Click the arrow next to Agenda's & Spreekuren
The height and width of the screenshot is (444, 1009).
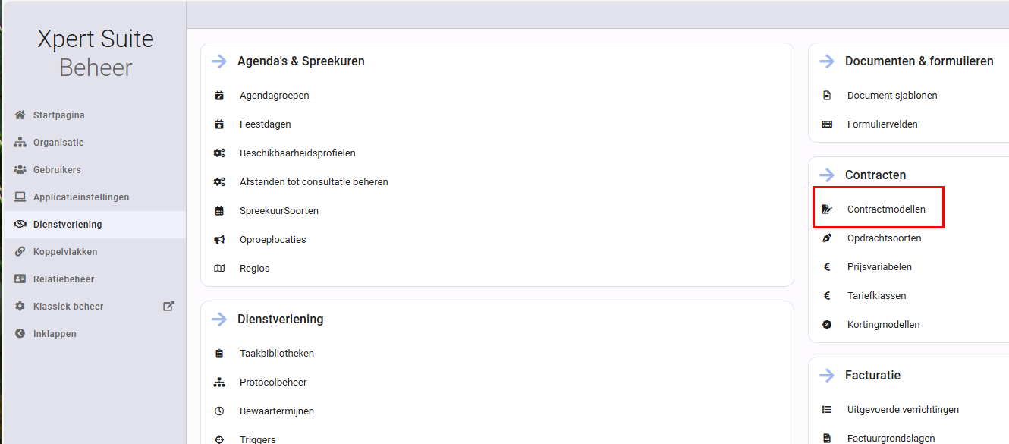[x=219, y=61]
